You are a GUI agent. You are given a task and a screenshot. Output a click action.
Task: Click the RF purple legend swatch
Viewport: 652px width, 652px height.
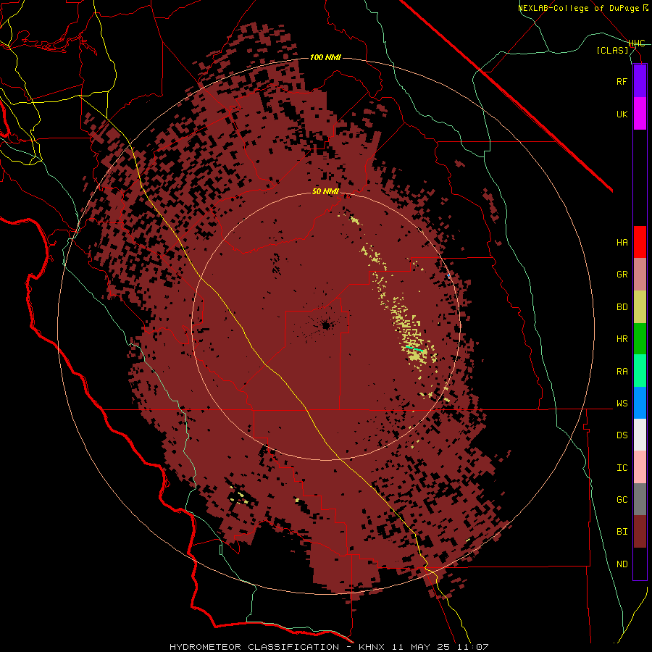[x=640, y=81]
